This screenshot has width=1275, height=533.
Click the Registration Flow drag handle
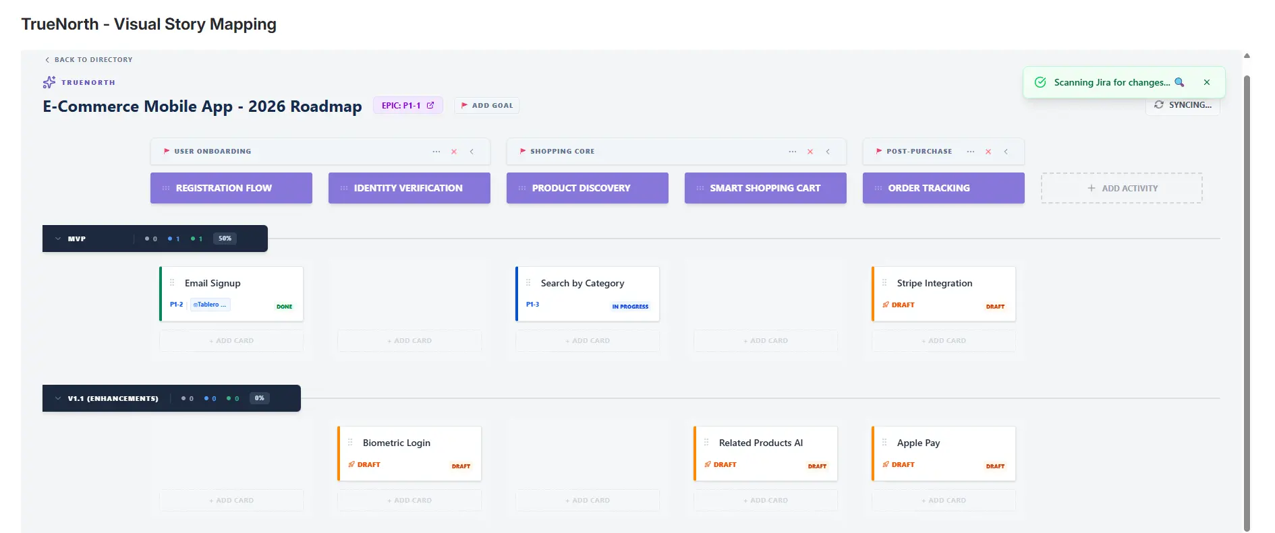click(166, 188)
